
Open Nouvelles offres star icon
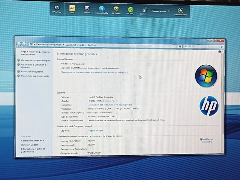click(180, 12)
